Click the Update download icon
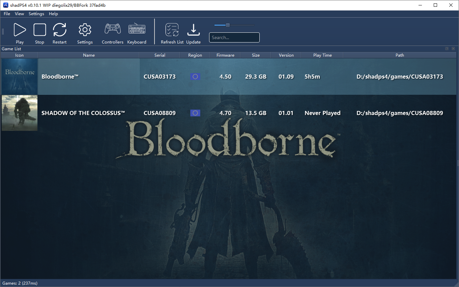Viewport: 459px width, 287px height. click(193, 30)
